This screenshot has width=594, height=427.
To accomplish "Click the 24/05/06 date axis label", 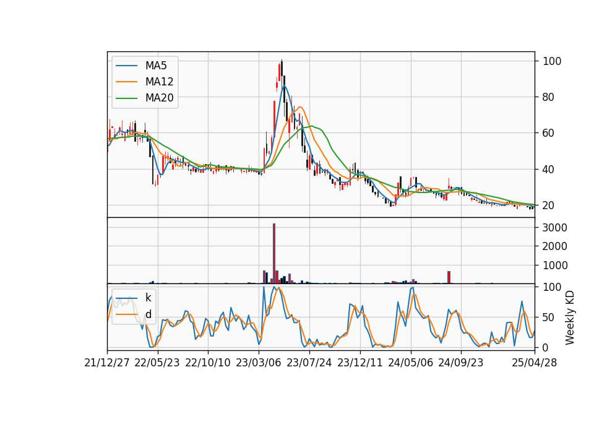I will pos(410,363).
